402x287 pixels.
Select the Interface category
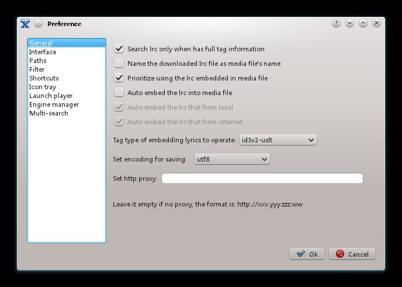67,52
